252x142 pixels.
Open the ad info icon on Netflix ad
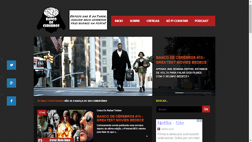point(198,121)
